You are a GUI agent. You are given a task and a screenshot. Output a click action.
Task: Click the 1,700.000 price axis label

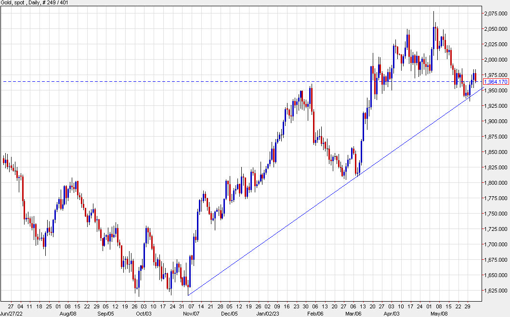click(x=496, y=244)
